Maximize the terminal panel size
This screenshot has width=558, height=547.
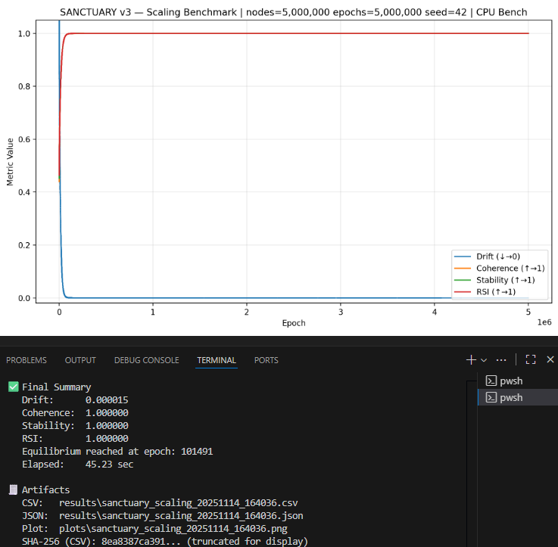click(531, 359)
